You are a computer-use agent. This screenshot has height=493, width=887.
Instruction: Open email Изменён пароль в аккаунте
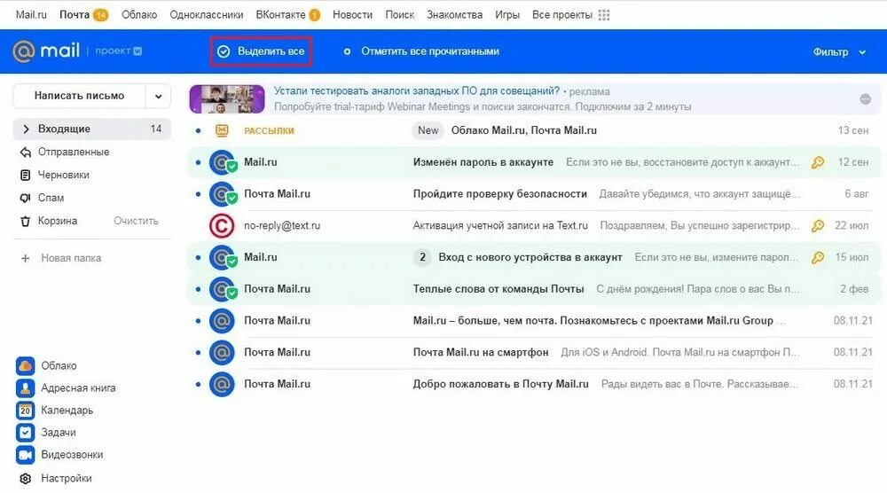(x=535, y=162)
